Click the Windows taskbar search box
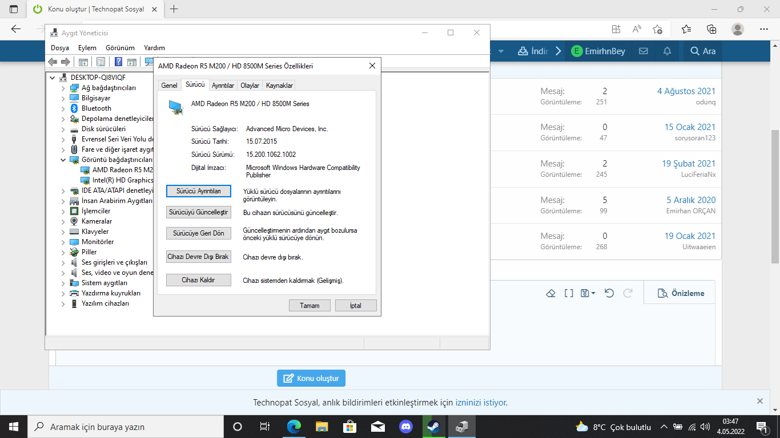This screenshot has width=780, height=438. (126, 427)
